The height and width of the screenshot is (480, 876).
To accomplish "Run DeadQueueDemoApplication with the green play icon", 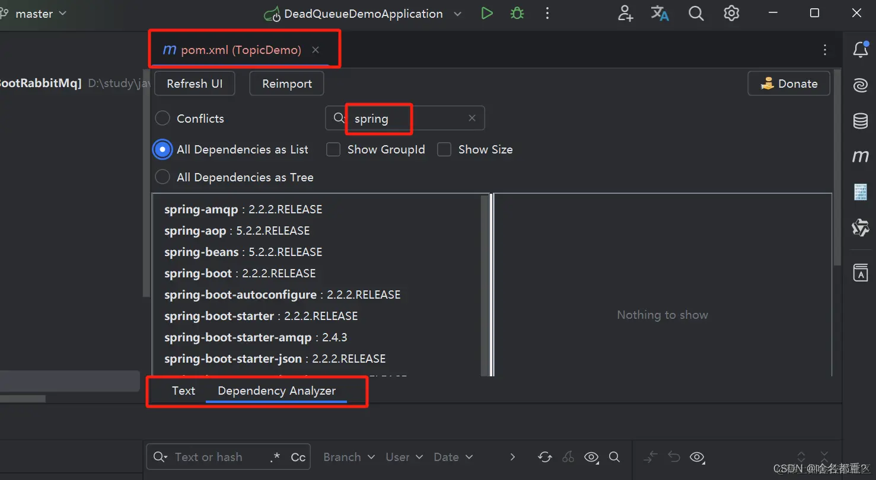I will tap(487, 14).
